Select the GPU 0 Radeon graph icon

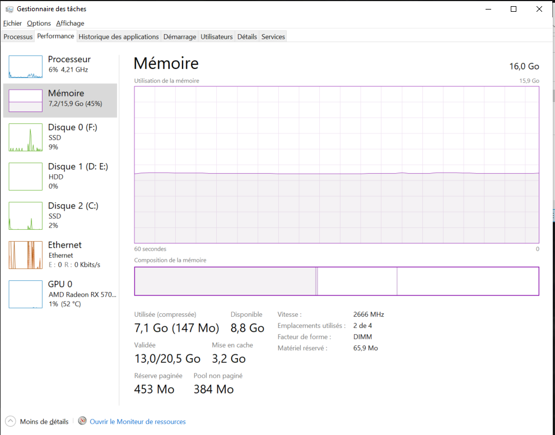[25, 294]
